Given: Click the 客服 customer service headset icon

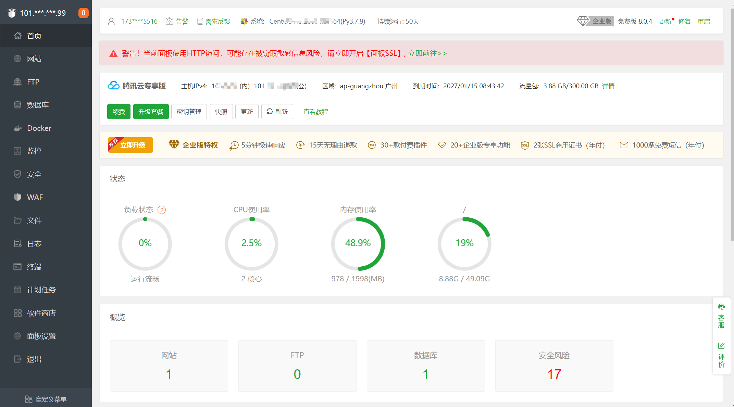Looking at the screenshot, I should coord(721,307).
